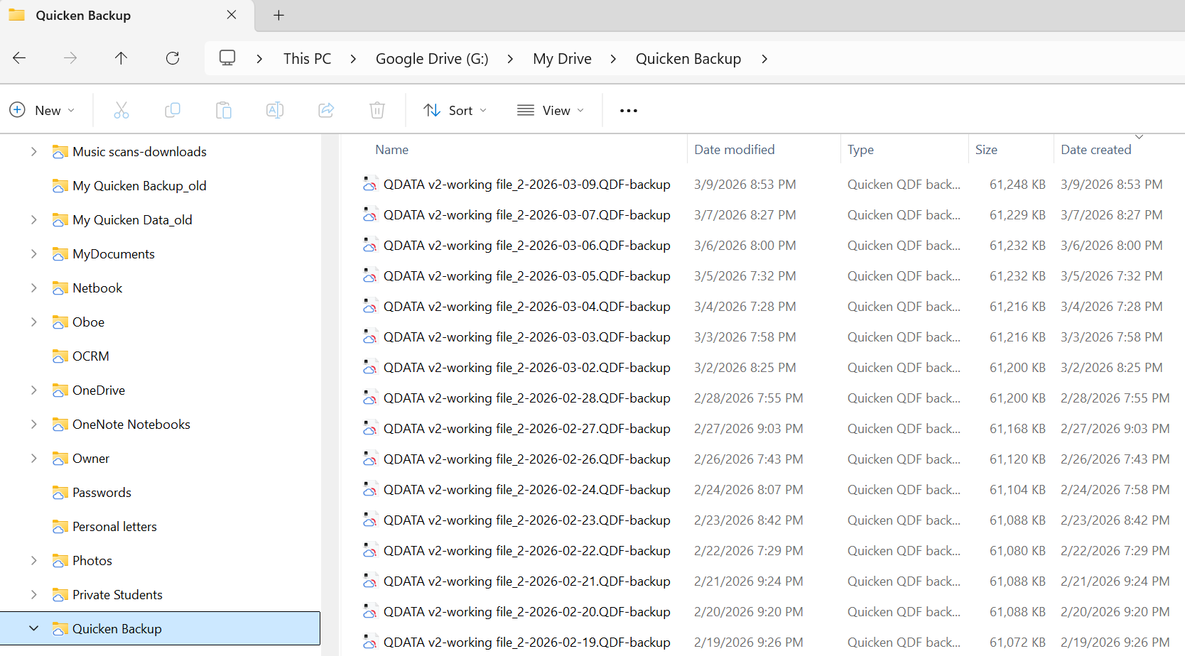The height and width of the screenshot is (656, 1185).
Task: Collapse the Quicken Backup folder node
Action: tap(33, 629)
